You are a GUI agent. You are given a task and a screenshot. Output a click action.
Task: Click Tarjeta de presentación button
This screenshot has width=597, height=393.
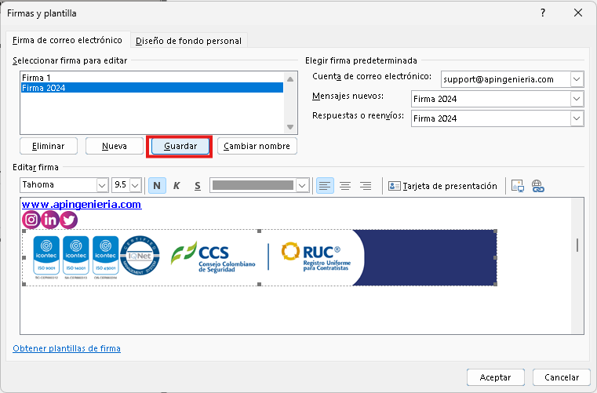442,186
